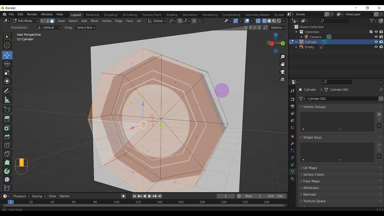Open Material properties tab

pos(292,179)
